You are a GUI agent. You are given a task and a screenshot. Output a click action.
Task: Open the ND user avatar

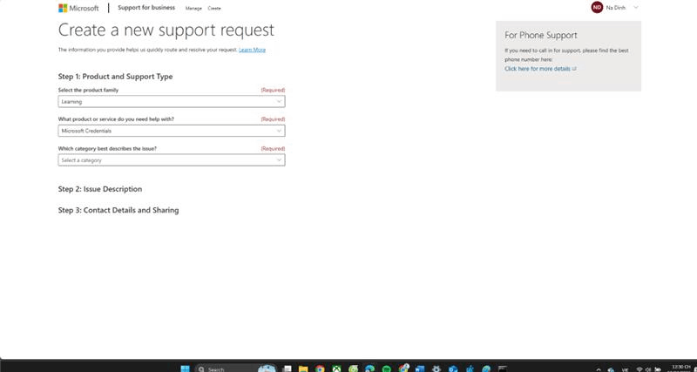tap(597, 8)
